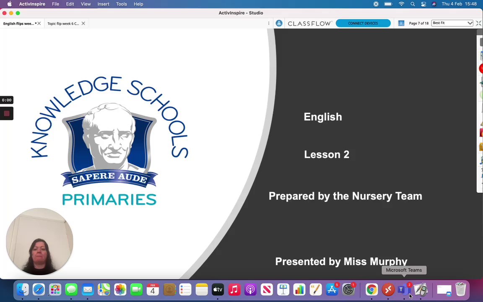
Task: Open FaceTime from the dock
Action: click(136, 290)
